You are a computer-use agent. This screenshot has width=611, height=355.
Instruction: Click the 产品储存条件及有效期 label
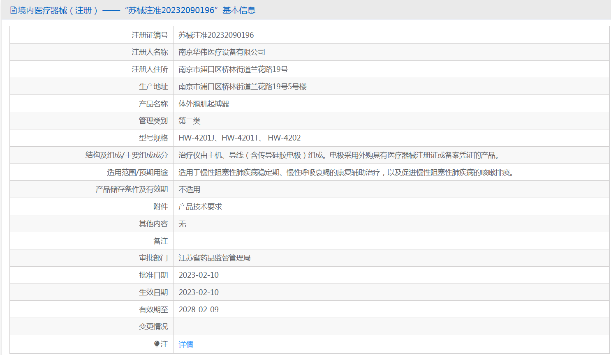coord(132,189)
